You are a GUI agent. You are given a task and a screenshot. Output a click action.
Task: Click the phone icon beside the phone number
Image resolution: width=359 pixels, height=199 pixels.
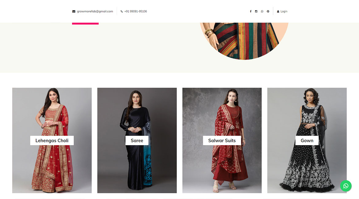[122, 11]
